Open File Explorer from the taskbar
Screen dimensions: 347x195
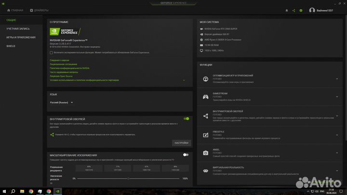pos(22,191)
